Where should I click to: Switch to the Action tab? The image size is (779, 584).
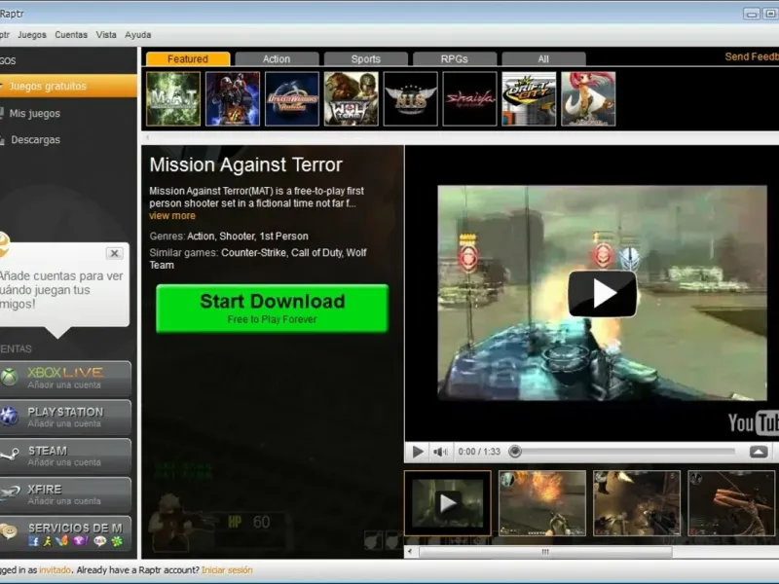[x=277, y=58]
